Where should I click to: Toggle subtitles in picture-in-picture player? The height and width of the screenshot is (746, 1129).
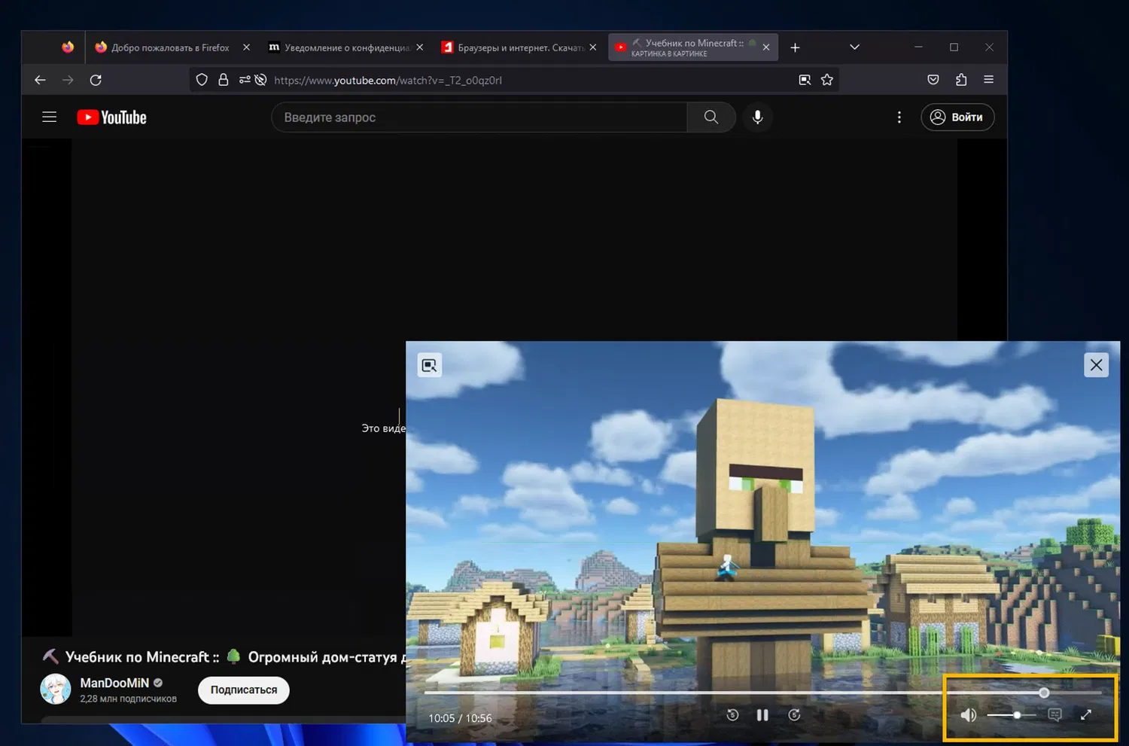[x=1054, y=715]
